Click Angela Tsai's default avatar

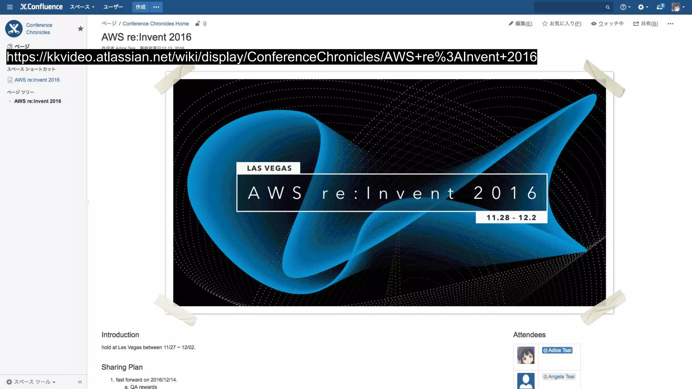pyautogui.click(x=526, y=381)
